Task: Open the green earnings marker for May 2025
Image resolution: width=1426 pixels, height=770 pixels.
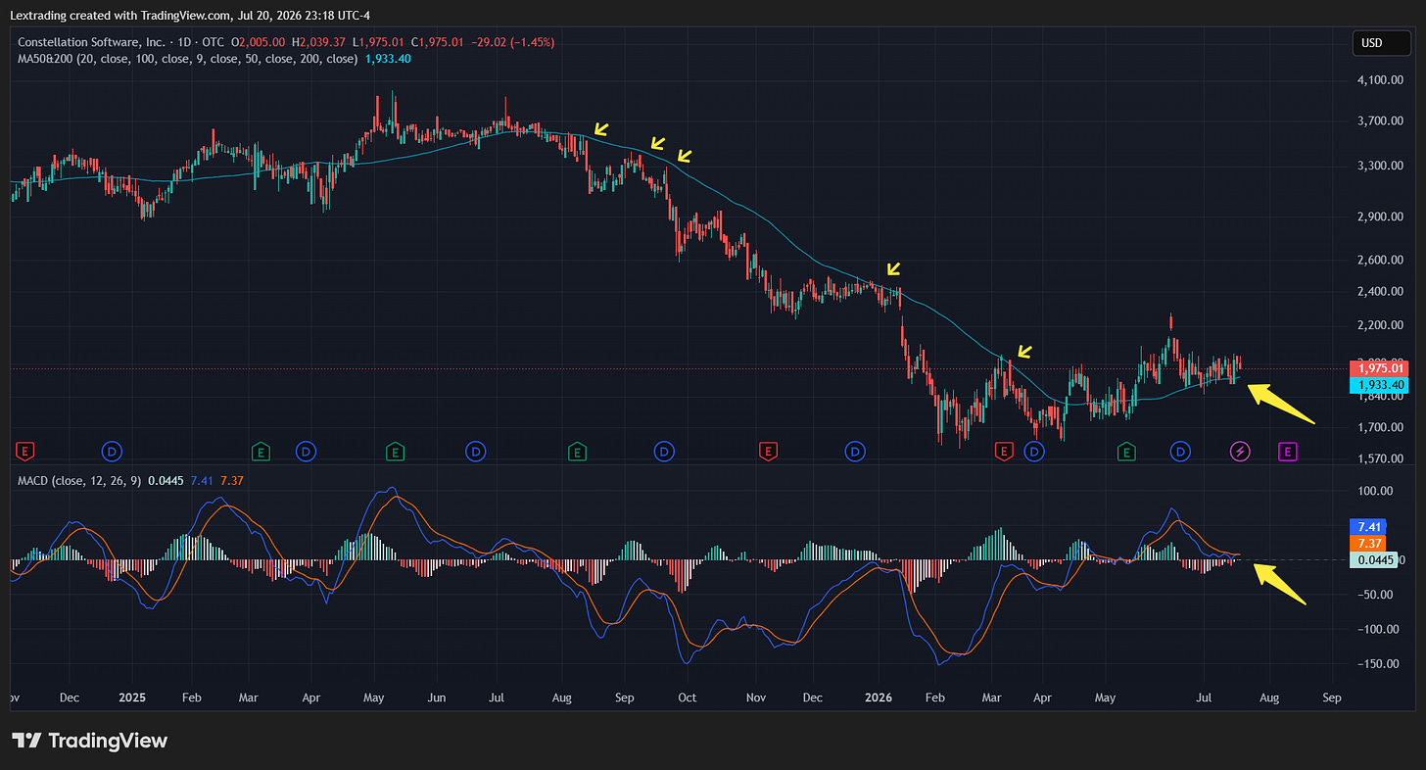Action: pyautogui.click(x=395, y=452)
